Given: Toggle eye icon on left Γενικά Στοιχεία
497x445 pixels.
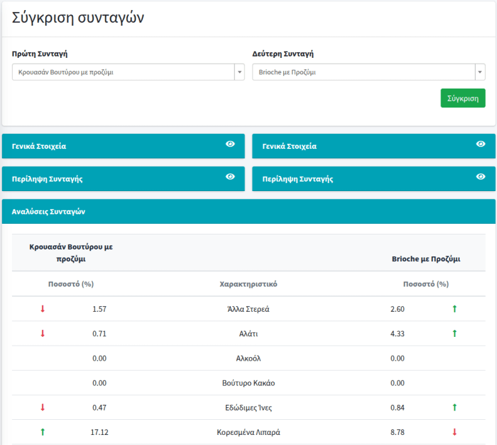Looking at the screenshot, I should tap(231, 144).
